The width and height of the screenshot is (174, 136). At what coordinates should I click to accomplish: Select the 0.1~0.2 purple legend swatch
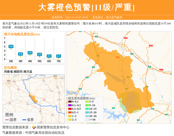(x=70, y=105)
